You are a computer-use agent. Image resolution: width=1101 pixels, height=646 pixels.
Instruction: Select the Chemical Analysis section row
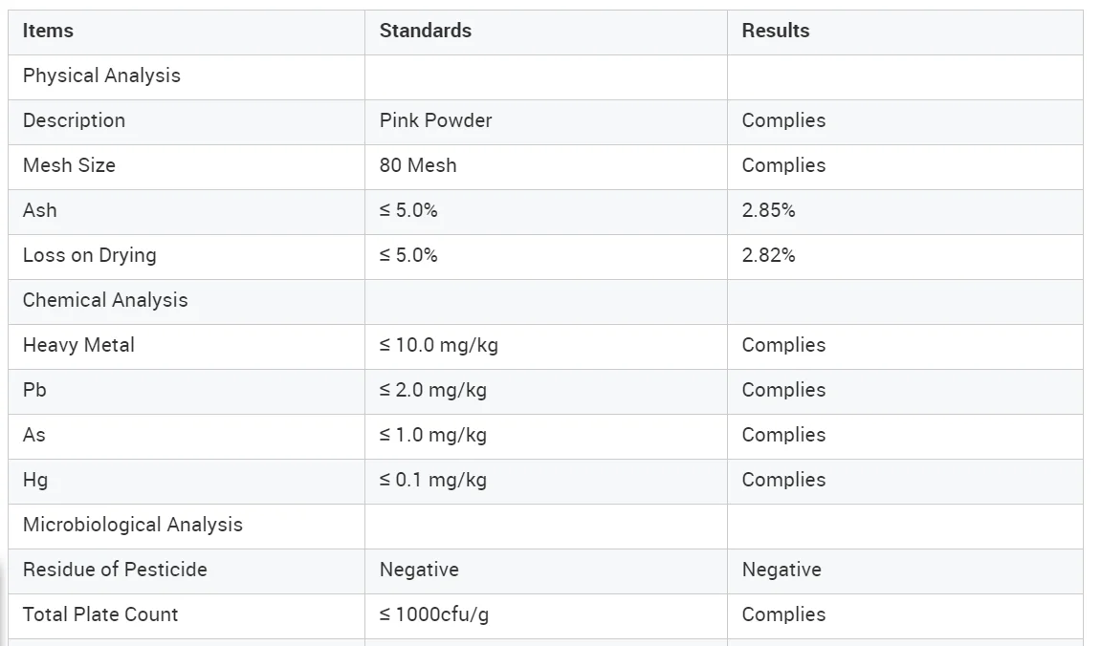click(105, 300)
